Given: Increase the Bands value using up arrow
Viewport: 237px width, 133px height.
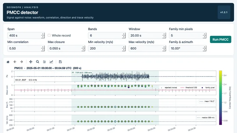Looking at the screenshot, I should [x=124, y=34].
